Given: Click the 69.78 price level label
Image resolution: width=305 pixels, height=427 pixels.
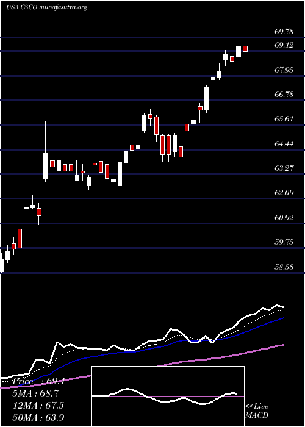Looking at the screenshot, I should [x=284, y=32].
